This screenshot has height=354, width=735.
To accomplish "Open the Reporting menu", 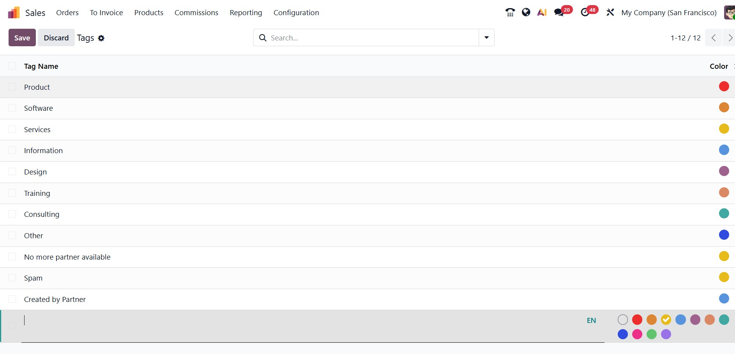I will (x=246, y=12).
